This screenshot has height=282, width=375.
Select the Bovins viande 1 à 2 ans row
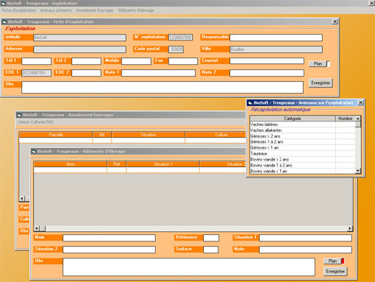pos(302,166)
